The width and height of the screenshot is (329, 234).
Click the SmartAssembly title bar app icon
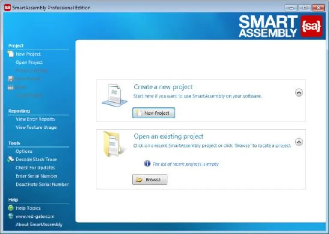coord(7,8)
